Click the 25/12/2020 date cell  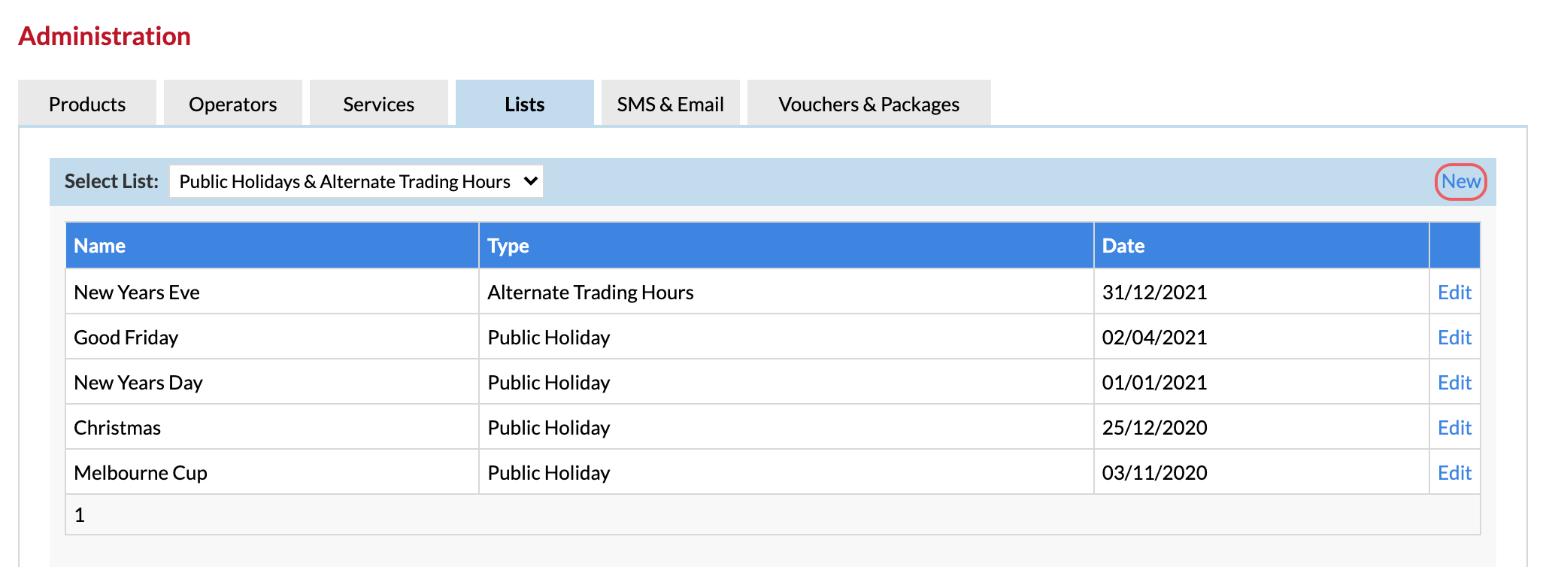(1154, 428)
